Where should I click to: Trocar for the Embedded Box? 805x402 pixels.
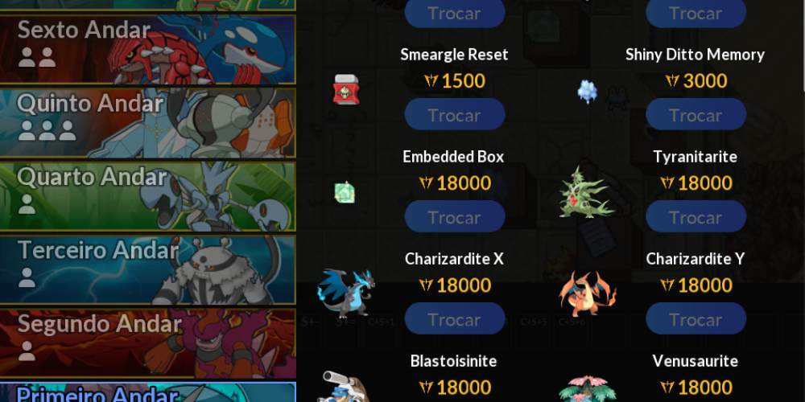click(455, 216)
